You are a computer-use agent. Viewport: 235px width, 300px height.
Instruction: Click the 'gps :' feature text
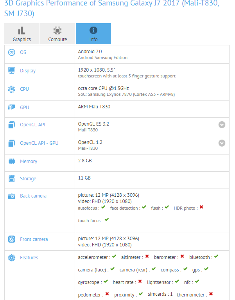197,270
